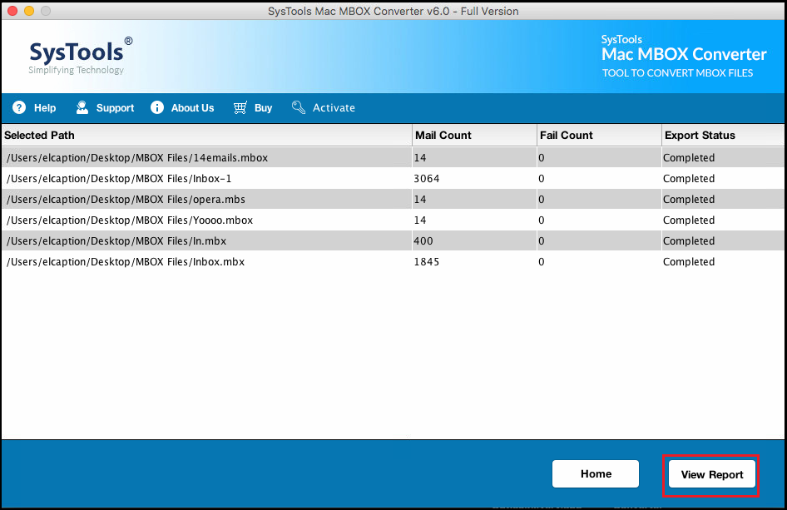Click the Mail Count column header
The height and width of the screenshot is (510, 787).
coord(474,135)
